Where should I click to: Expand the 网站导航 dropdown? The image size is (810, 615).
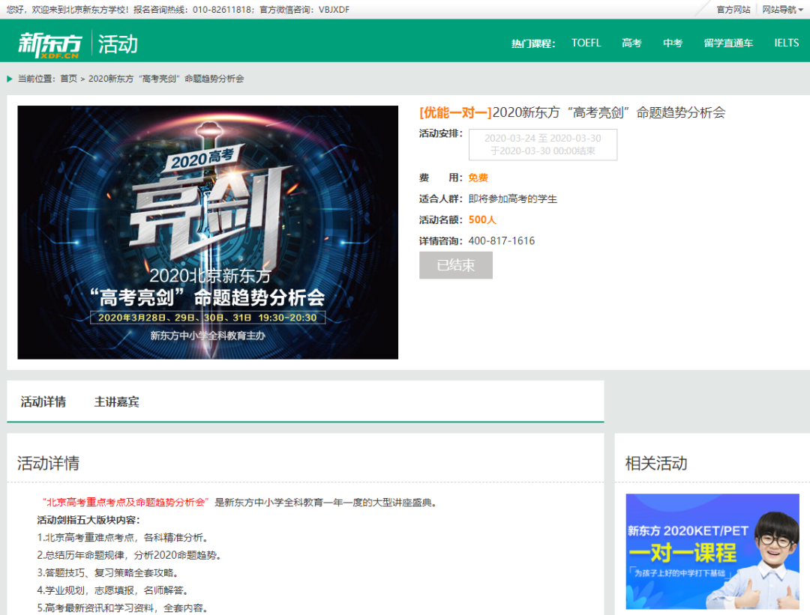tap(782, 10)
